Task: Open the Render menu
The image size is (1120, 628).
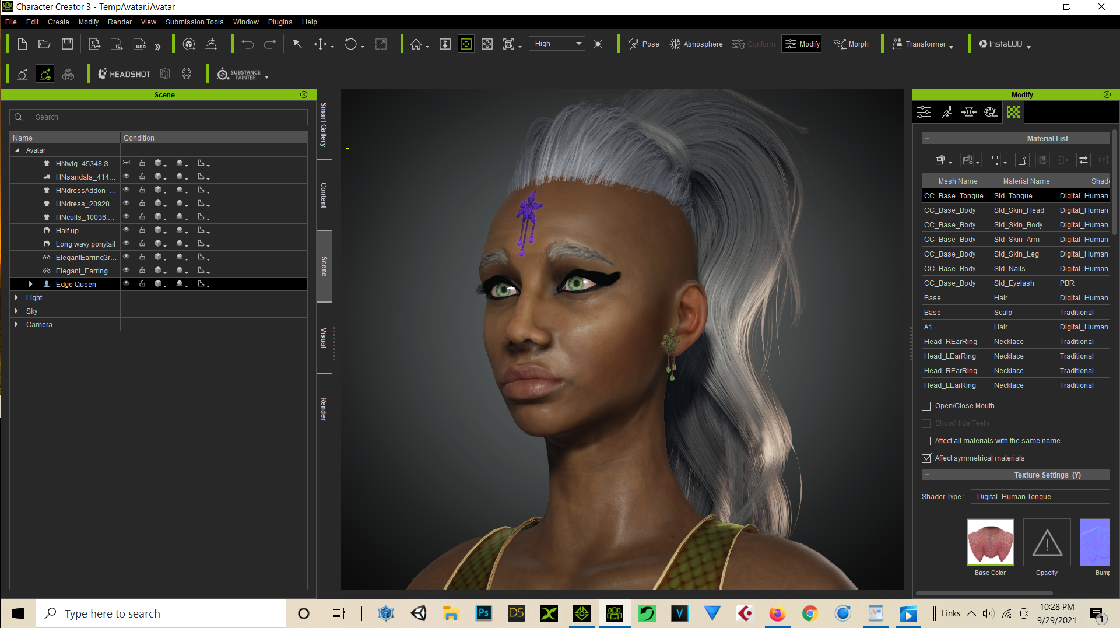Action: [x=120, y=22]
